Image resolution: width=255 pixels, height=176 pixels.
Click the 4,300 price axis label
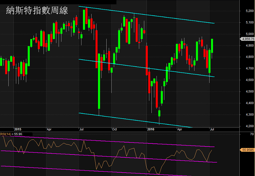(250, 115)
